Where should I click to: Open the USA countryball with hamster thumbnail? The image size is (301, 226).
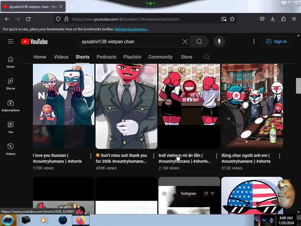pos(252,195)
